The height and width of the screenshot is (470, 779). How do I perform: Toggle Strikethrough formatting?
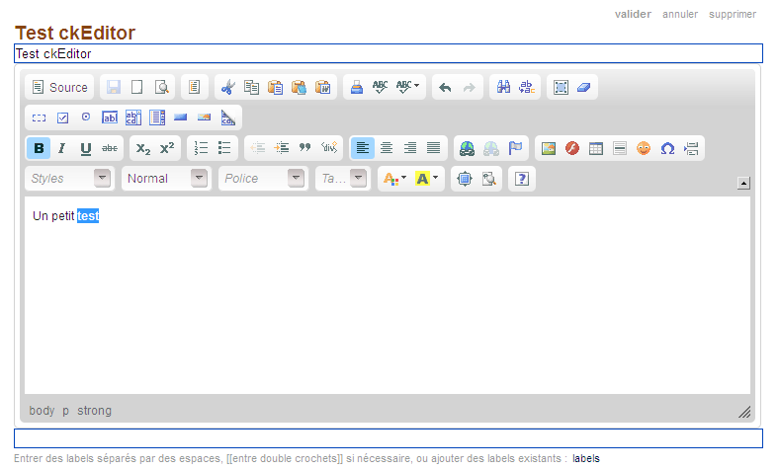point(110,148)
